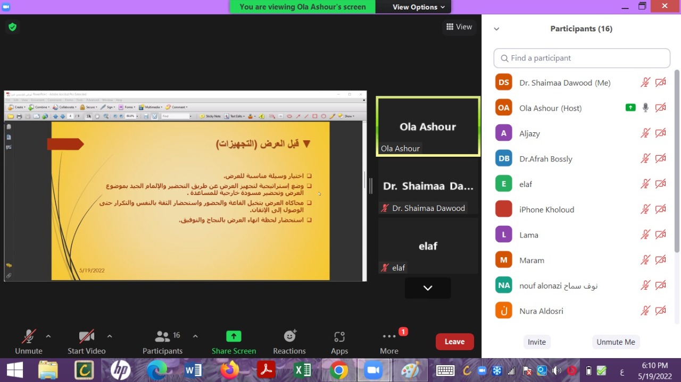Collapse the Participants panel chevron
This screenshot has height=382, width=681.
pos(496,29)
